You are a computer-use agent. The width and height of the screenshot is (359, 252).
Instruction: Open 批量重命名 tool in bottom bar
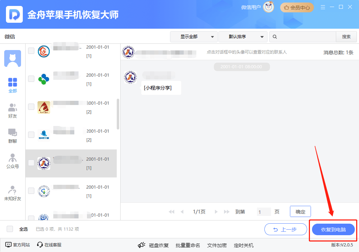click(x=188, y=245)
